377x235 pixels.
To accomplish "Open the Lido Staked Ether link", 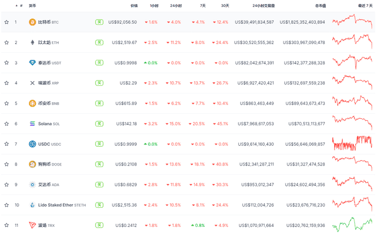I will (56, 205).
